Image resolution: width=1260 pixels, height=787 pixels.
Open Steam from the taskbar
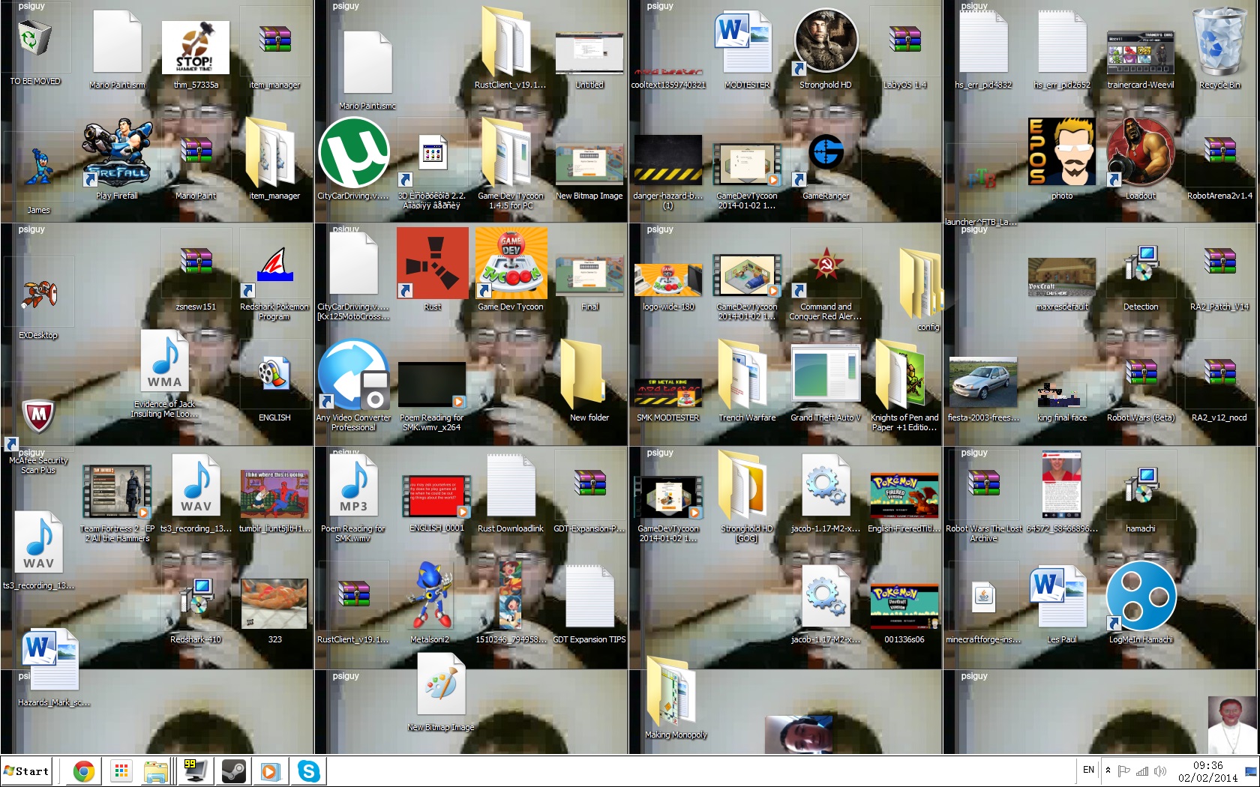click(x=233, y=771)
